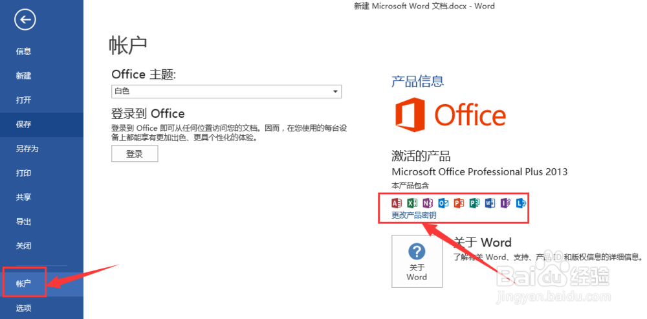
Task: Go to 打印 in the sidebar
Action: point(41,173)
